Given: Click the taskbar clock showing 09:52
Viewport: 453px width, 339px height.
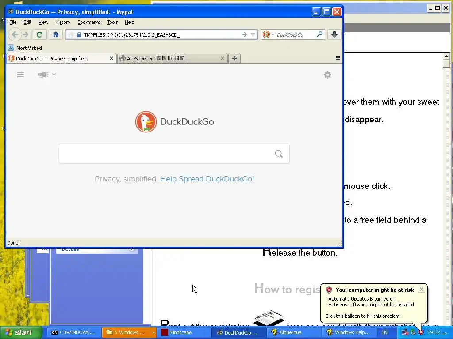Looking at the screenshot, I should click(x=437, y=332).
